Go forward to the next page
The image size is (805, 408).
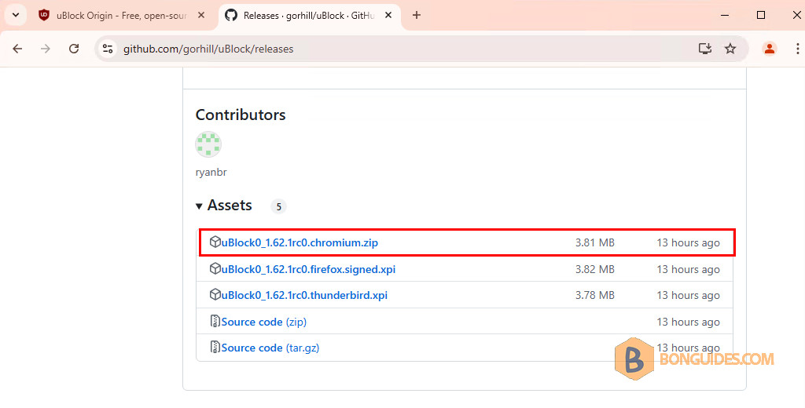pyautogui.click(x=46, y=49)
